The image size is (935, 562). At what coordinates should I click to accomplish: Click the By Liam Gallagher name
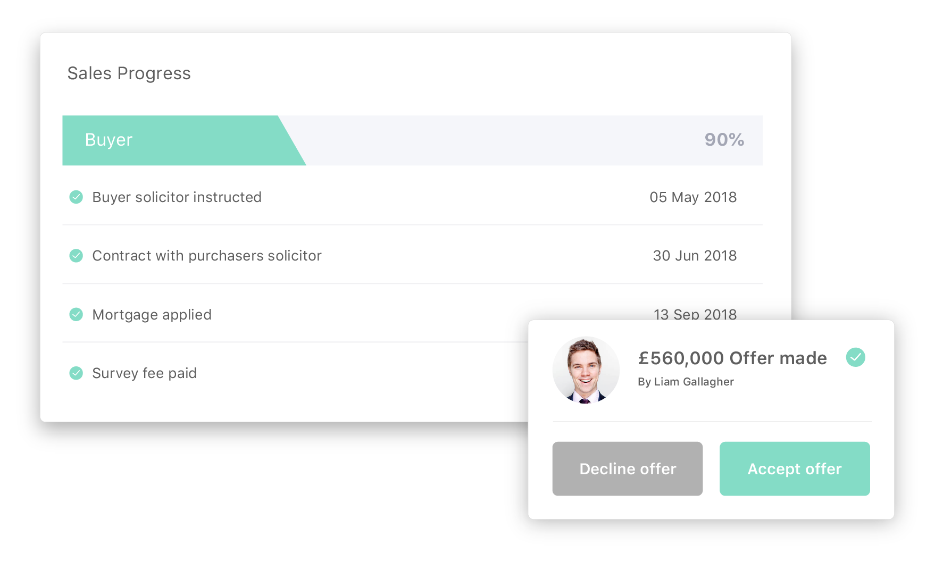coord(686,382)
